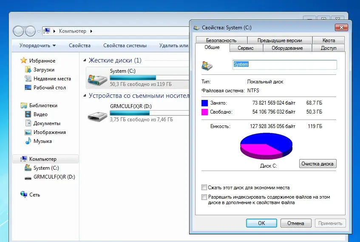Viewport: 360px width, 242px height.
Task: Click OK button in properties dialog
Action: pyautogui.click(x=261, y=223)
